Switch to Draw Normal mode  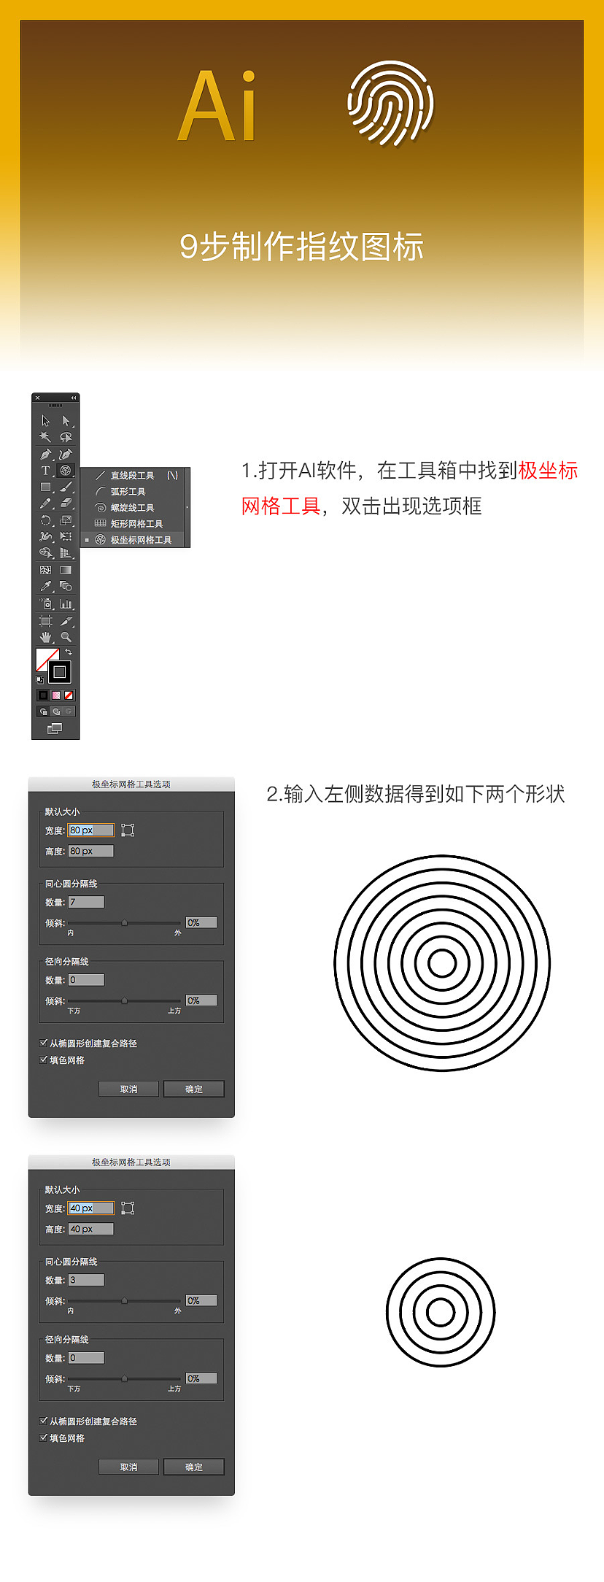click(x=43, y=711)
